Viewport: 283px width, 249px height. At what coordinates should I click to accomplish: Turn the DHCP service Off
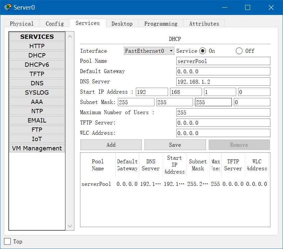tap(239, 51)
